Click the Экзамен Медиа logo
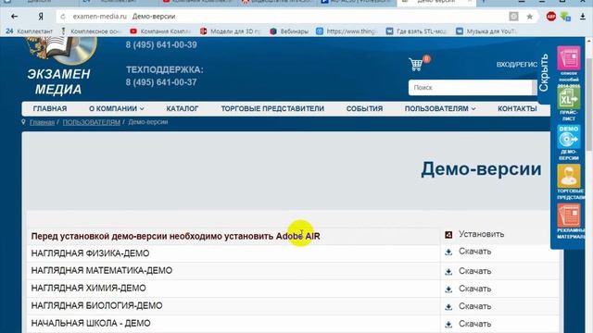The height and width of the screenshot is (333, 593). tap(59, 66)
